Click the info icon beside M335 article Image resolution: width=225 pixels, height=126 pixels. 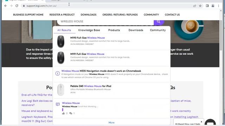pos(58,73)
